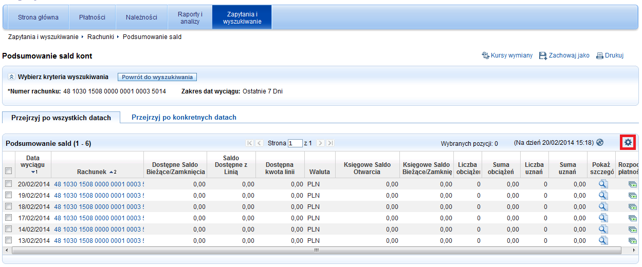Show details magnifier for 20/02/2014 row
Viewport: 642px width, 267px height.
tap(603, 184)
